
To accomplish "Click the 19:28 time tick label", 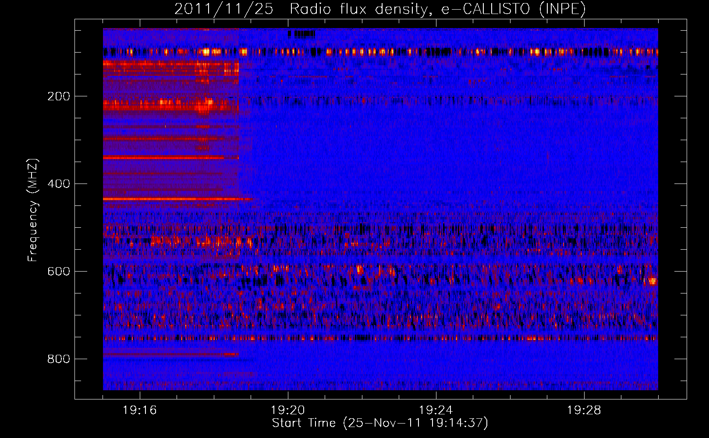I will pos(584,410).
